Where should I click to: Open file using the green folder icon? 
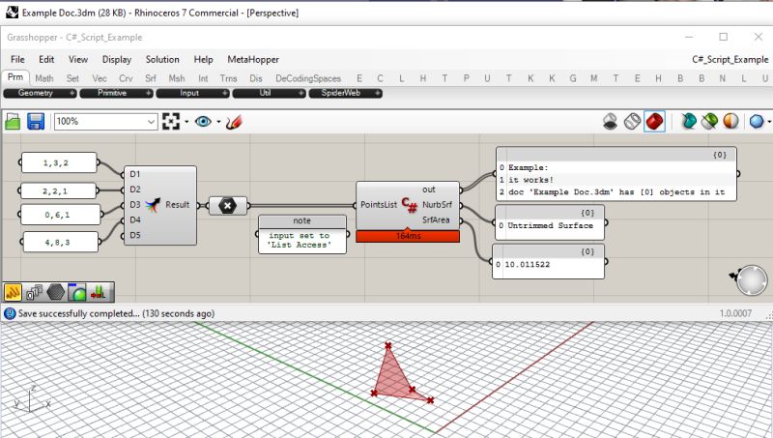(13, 121)
